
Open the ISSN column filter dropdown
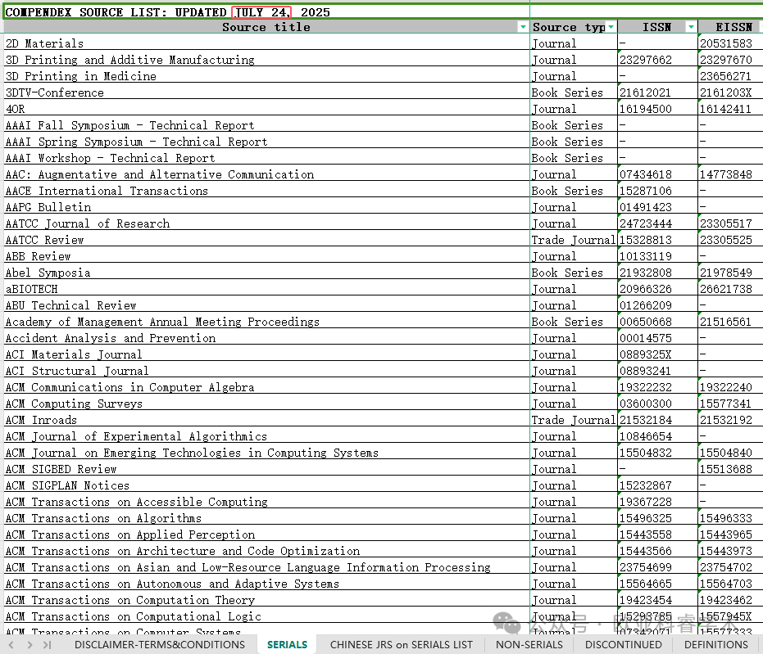(x=691, y=27)
